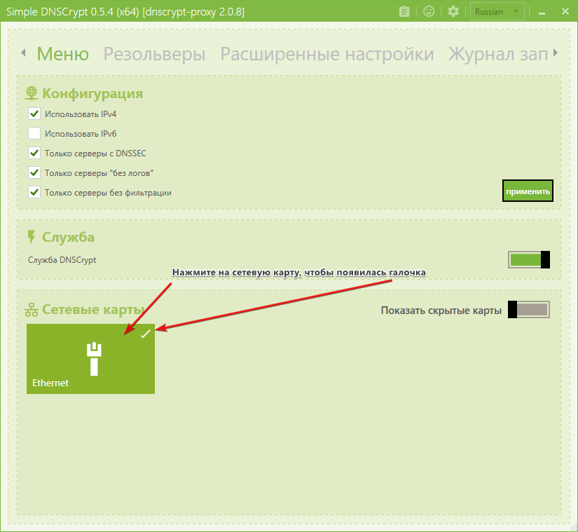Viewport: 578px width, 532px height.
Task: Turn off the Служба DNSCrypt switch
Action: (529, 260)
